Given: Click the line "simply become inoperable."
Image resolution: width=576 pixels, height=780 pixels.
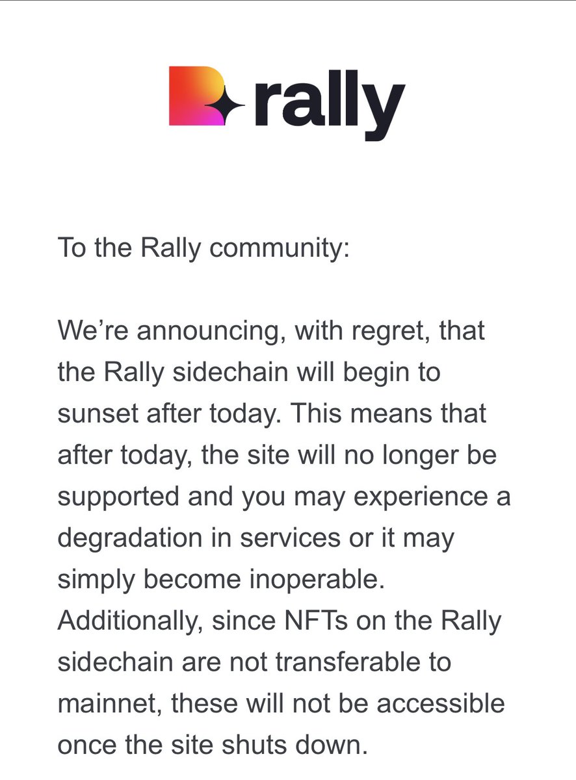Looking at the screenshot, I should [222, 580].
